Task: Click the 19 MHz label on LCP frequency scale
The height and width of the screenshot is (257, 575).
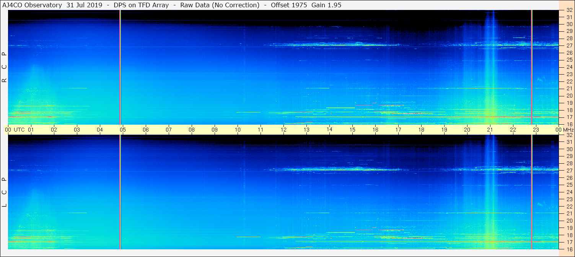Action: click(569, 228)
